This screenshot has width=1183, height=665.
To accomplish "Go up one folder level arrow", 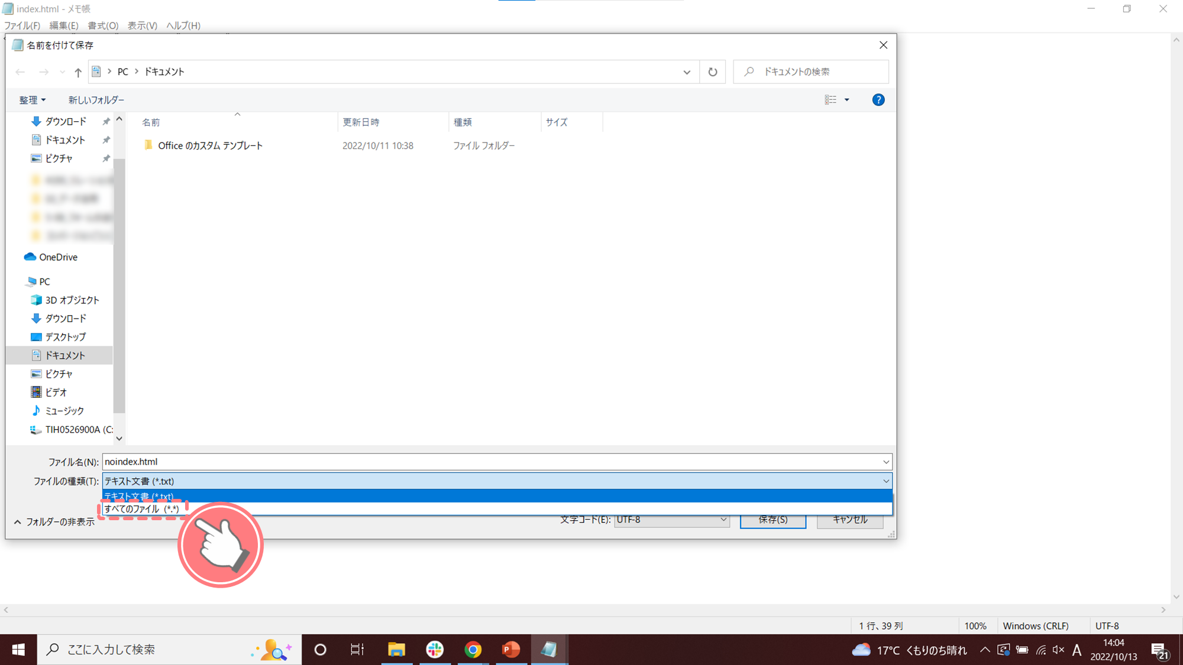I will point(78,72).
